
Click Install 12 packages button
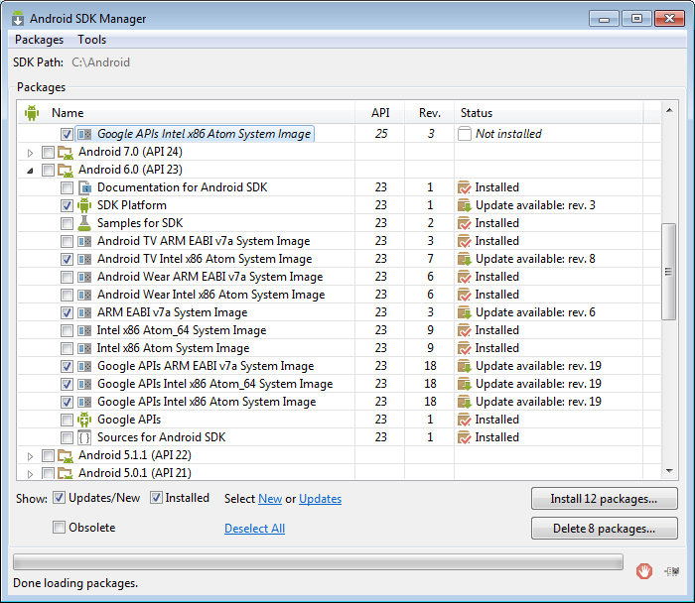click(605, 498)
